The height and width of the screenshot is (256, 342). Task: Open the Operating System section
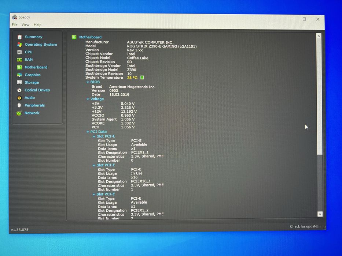41,44
